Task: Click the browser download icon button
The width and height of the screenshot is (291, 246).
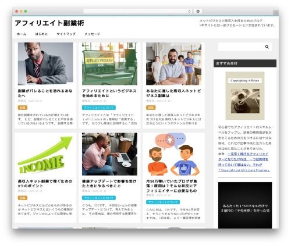Action: click(x=198, y=12)
